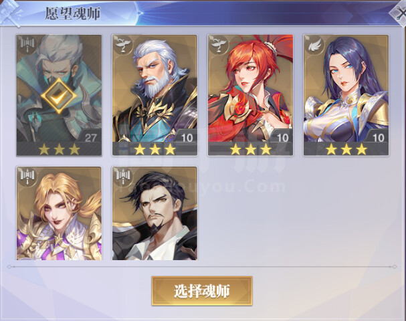This screenshot has height=321, width=406.
Task: Click the level 10 badge on the elder card
Action: (x=187, y=138)
